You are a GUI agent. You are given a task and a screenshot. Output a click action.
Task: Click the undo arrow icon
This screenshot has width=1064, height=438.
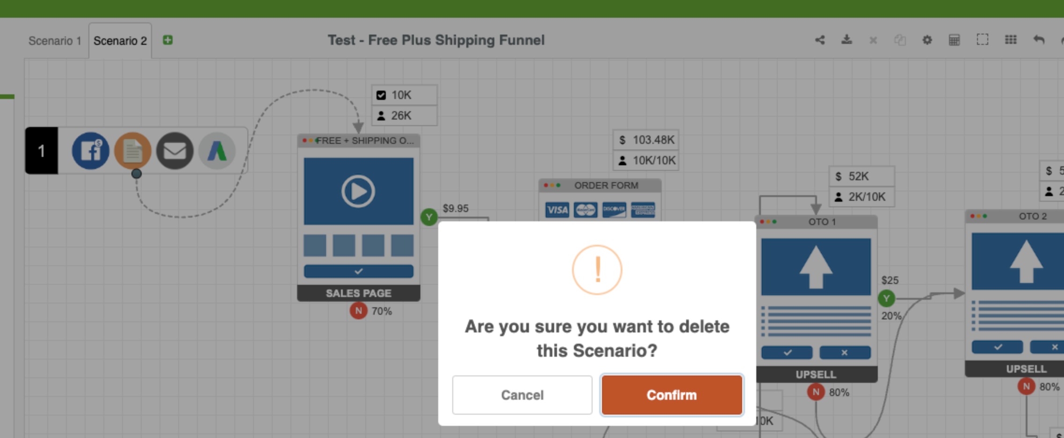point(1039,40)
